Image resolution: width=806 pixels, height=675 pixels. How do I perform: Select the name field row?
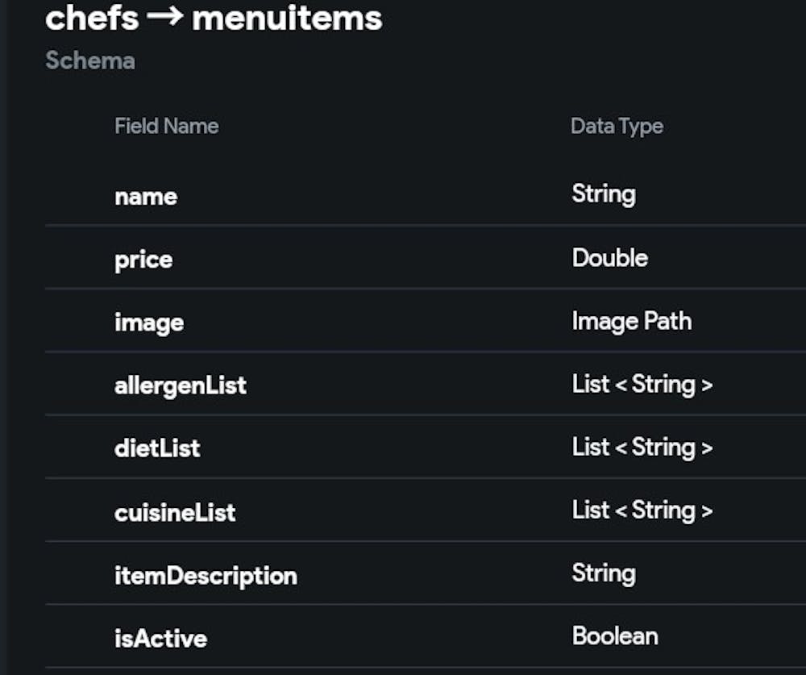146,196
